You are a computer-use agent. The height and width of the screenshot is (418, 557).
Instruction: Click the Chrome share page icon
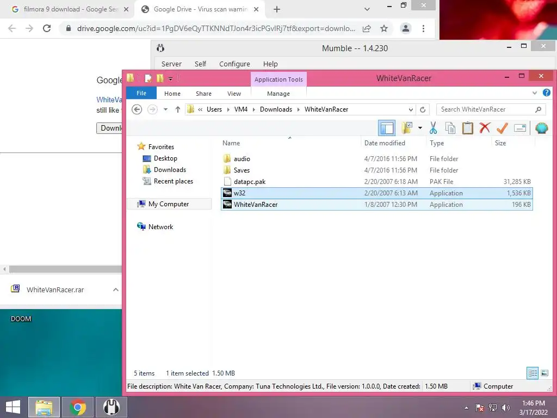(x=367, y=28)
